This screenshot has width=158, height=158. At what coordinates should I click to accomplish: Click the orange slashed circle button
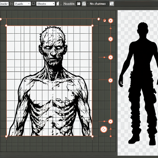click(x=104, y=129)
